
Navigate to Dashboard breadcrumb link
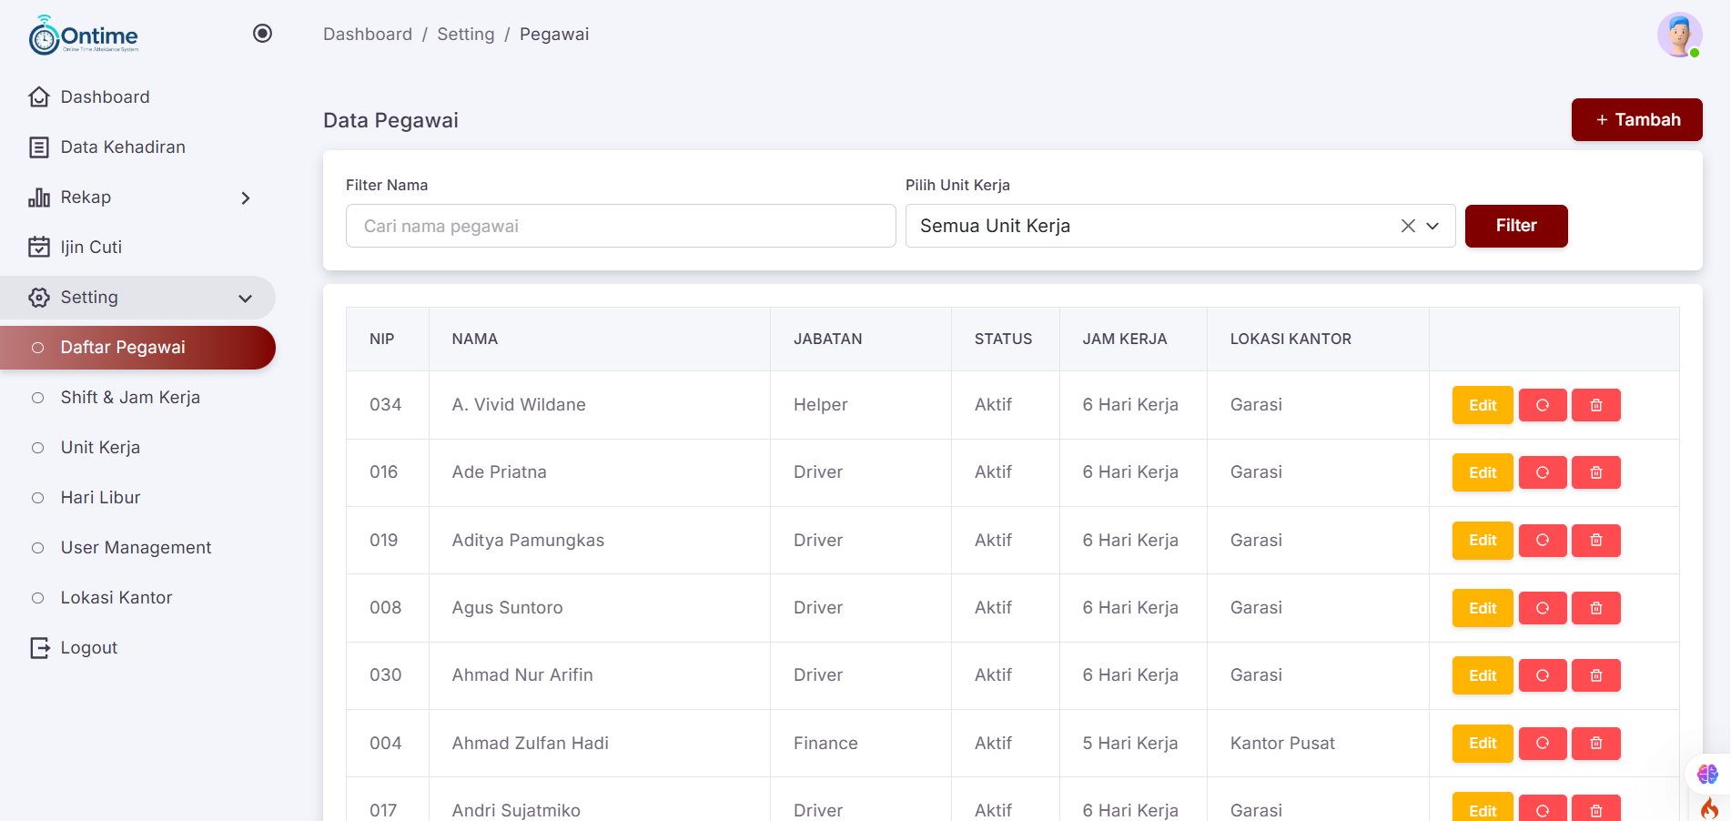pos(368,35)
